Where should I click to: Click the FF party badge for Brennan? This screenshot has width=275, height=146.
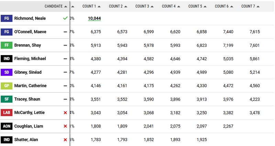[x=7, y=45]
